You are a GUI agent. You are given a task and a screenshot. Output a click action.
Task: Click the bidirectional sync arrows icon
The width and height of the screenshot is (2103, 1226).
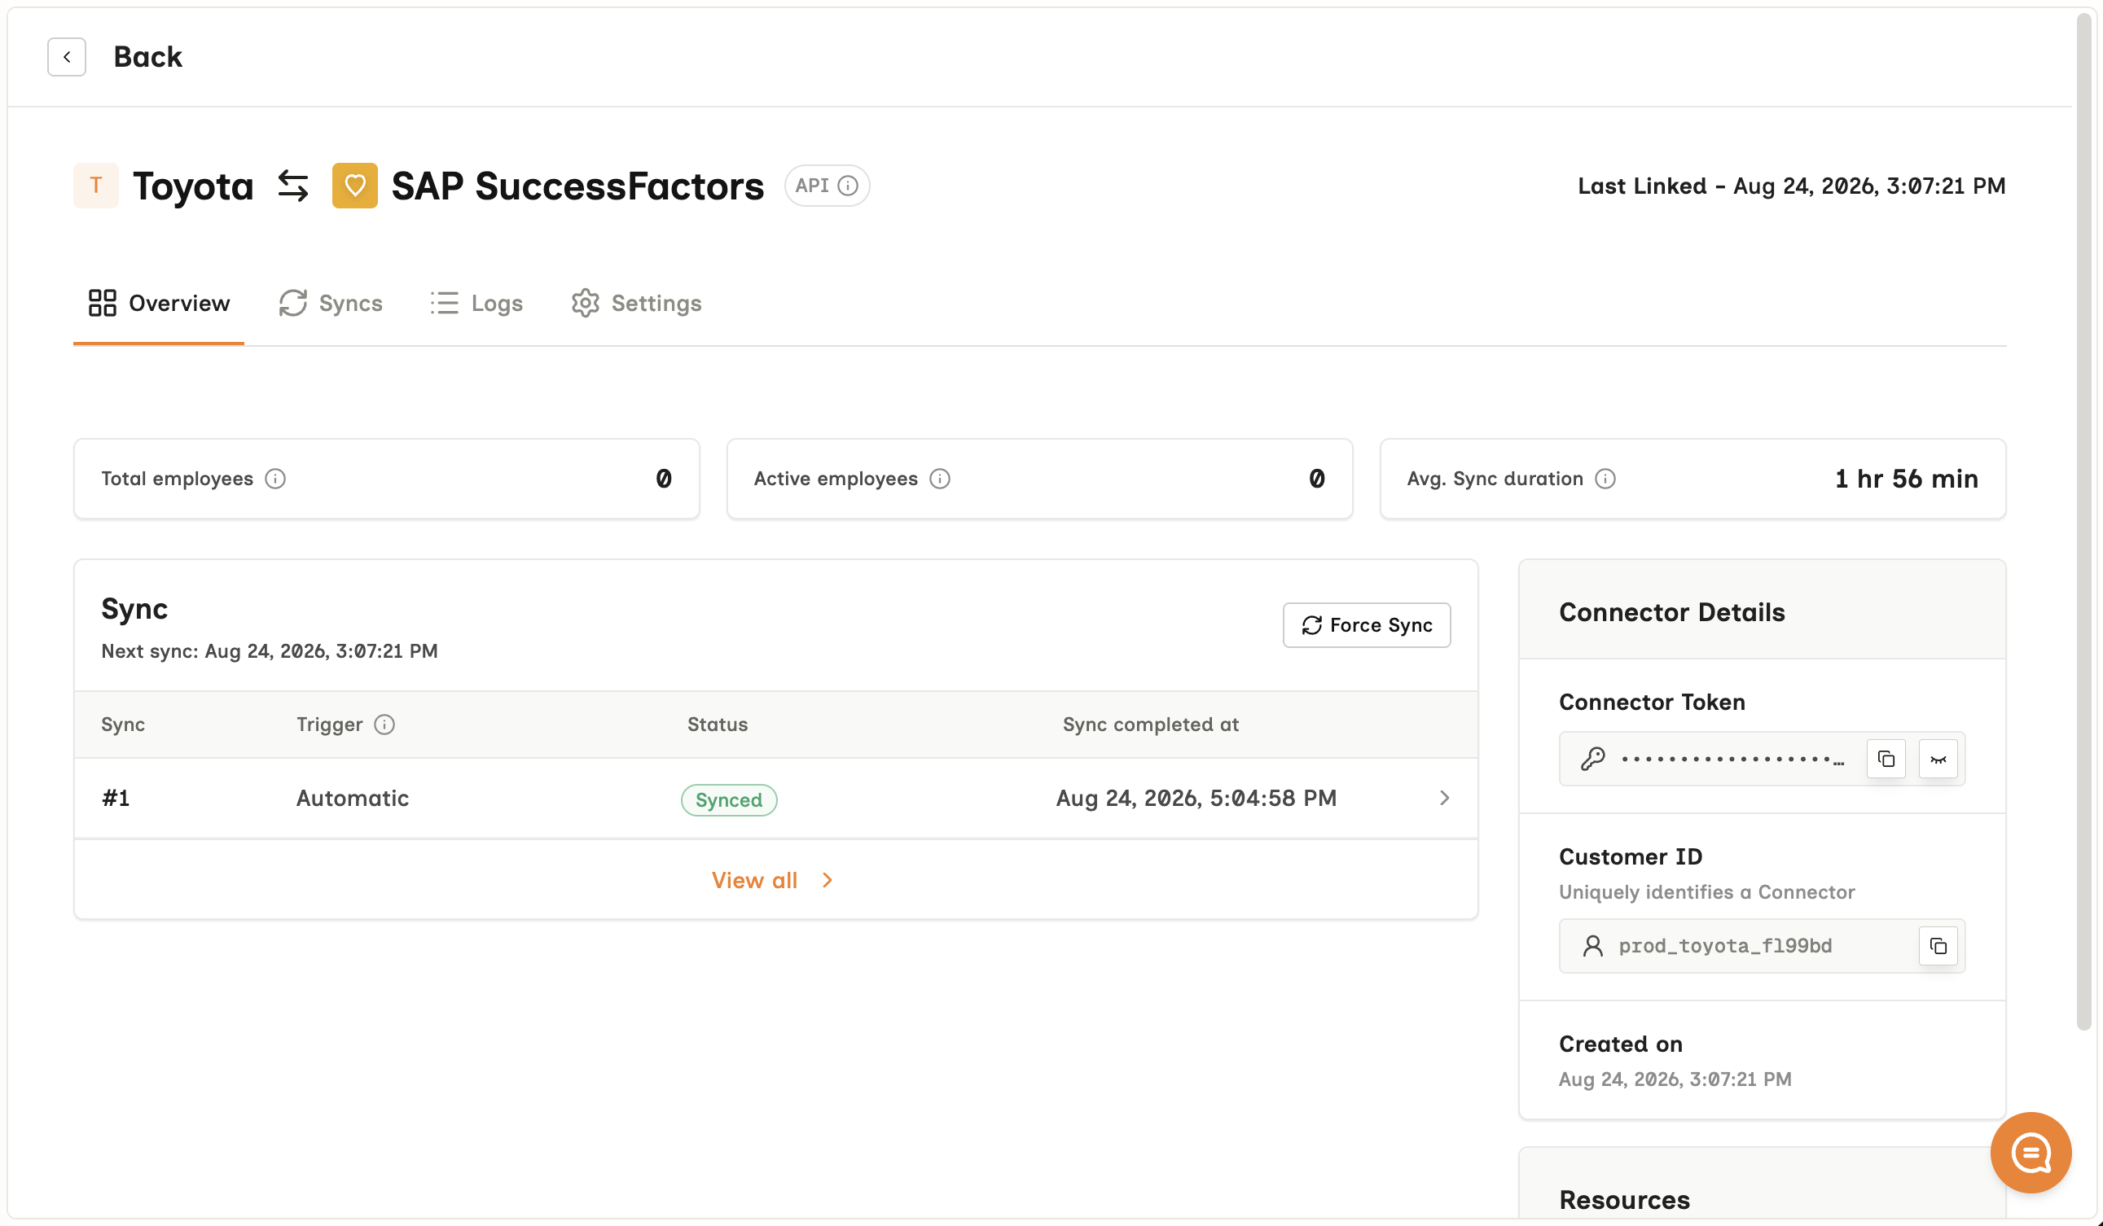(x=293, y=185)
